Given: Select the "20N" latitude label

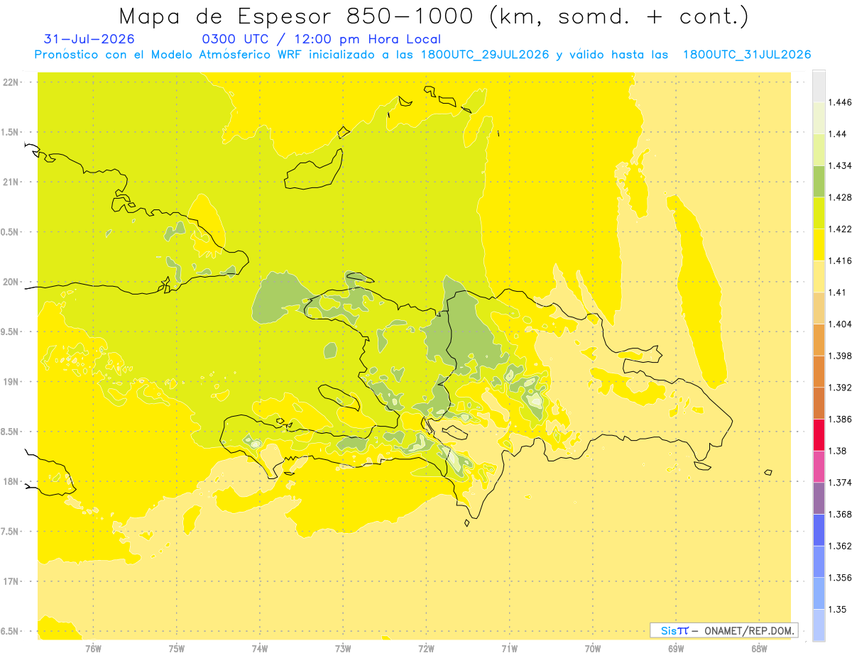Looking at the screenshot, I should tap(10, 282).
